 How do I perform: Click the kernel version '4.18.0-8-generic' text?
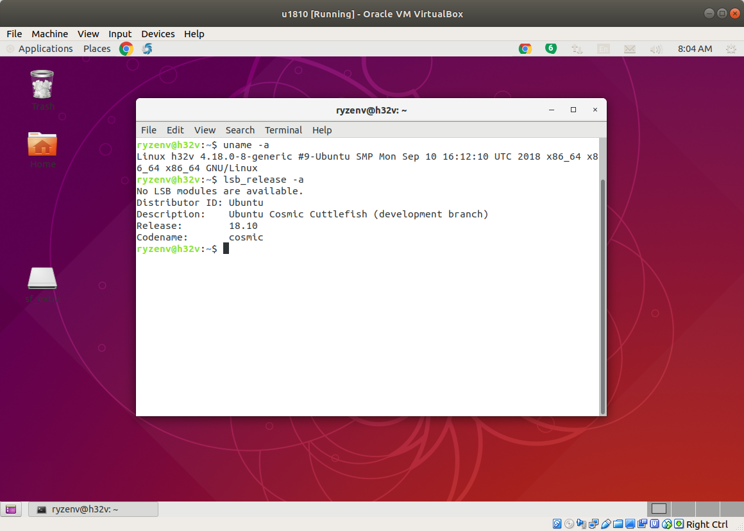point(246,156)
